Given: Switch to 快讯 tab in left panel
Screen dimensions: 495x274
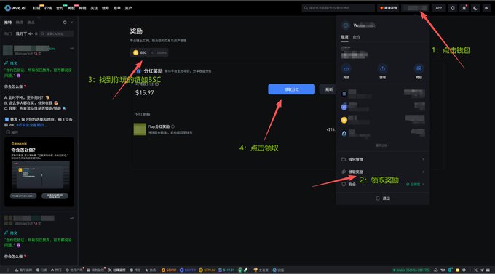Looking at the screenshot, I should click(20, 23).
